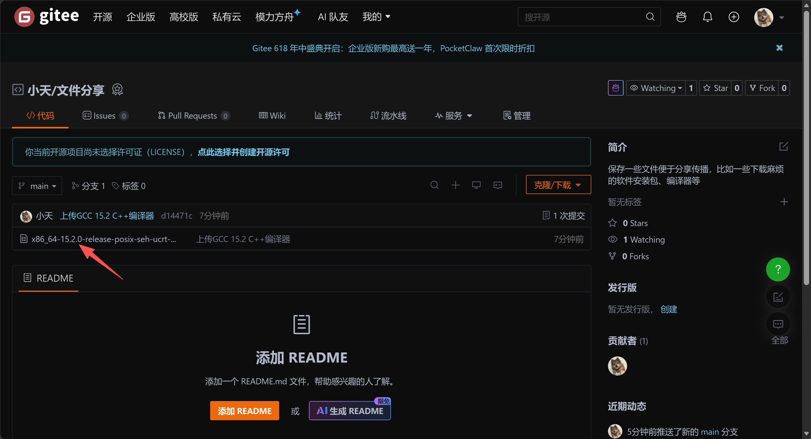
Task: Click the floating chat message icon
Action: 778,324
